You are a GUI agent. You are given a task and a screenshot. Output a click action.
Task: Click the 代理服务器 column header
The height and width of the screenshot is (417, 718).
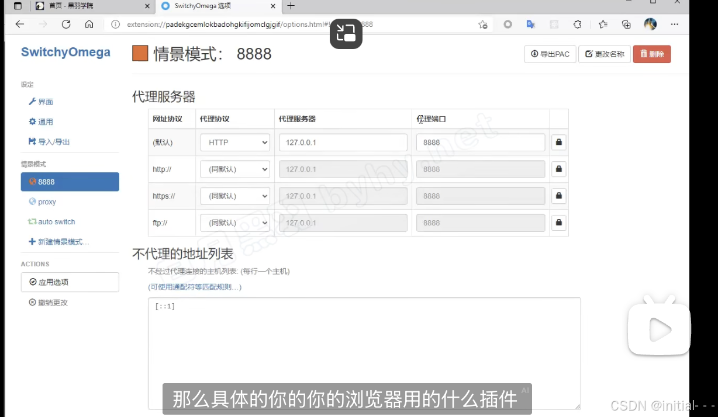click(x=297, y=119)
